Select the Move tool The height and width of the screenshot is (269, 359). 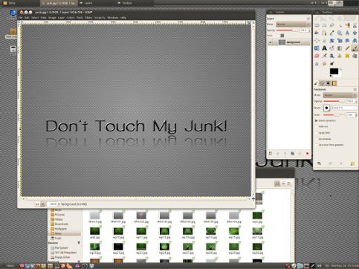click(x=355, y=33)
